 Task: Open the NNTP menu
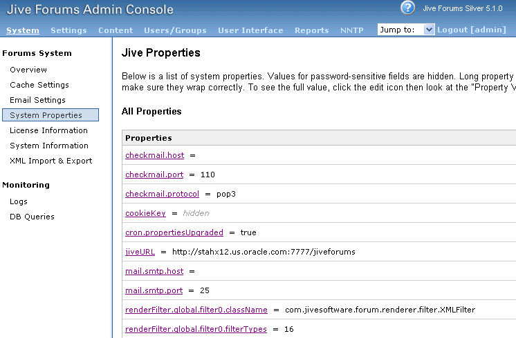(x=352, y=30)
